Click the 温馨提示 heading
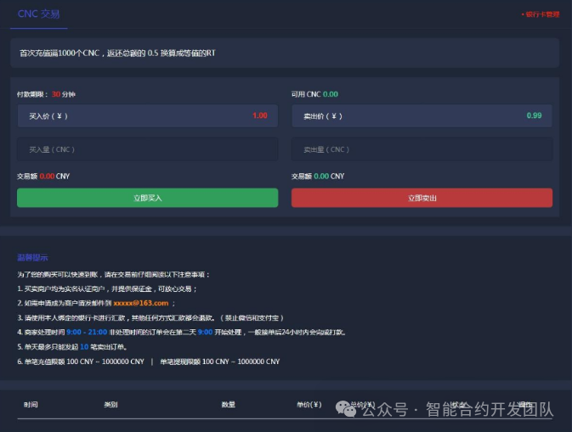This screenshot has height=432, width=572. click(x=32, y=257)
